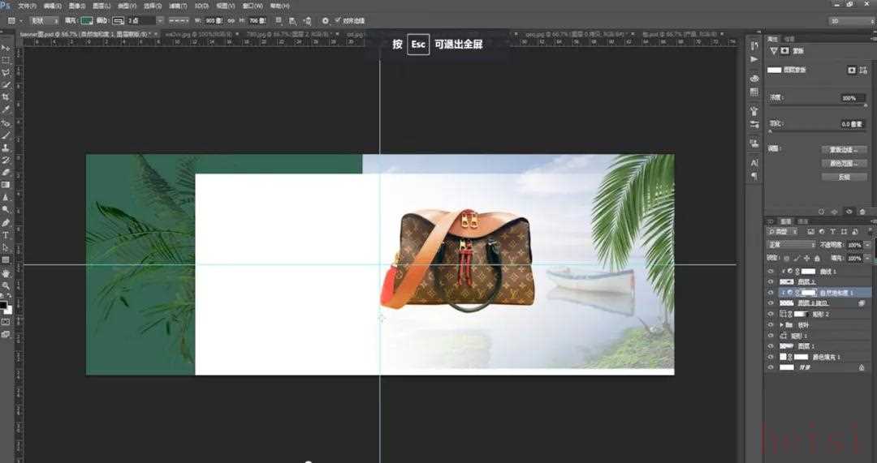This screenshot has width=877, height=463.
Task: Click the fill color swatch in options bar
Action: pos(86,19)
